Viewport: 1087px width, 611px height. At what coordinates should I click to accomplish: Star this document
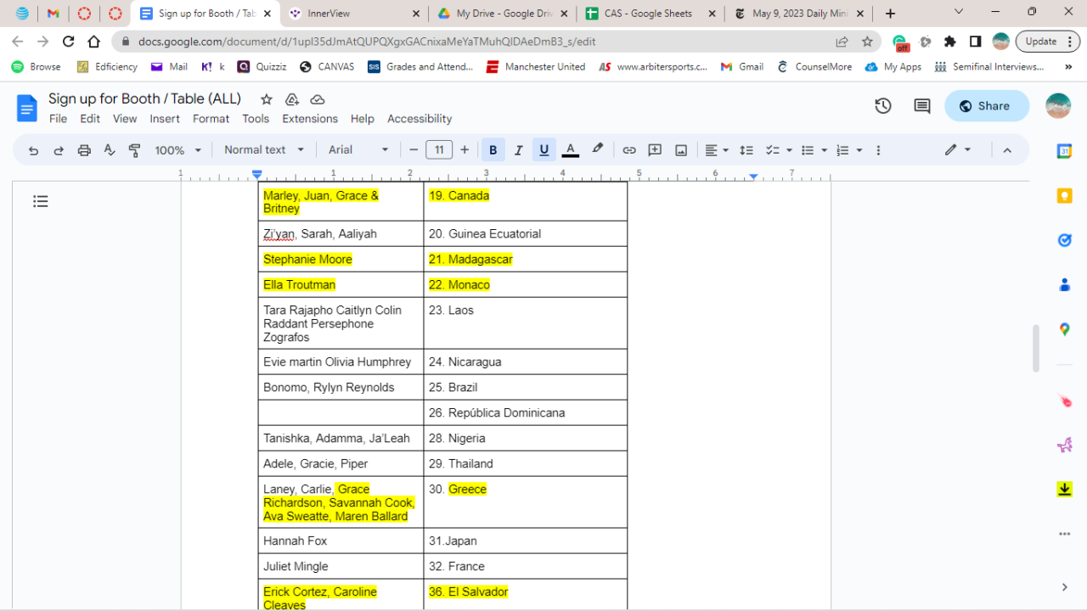(x=267, y=99)
